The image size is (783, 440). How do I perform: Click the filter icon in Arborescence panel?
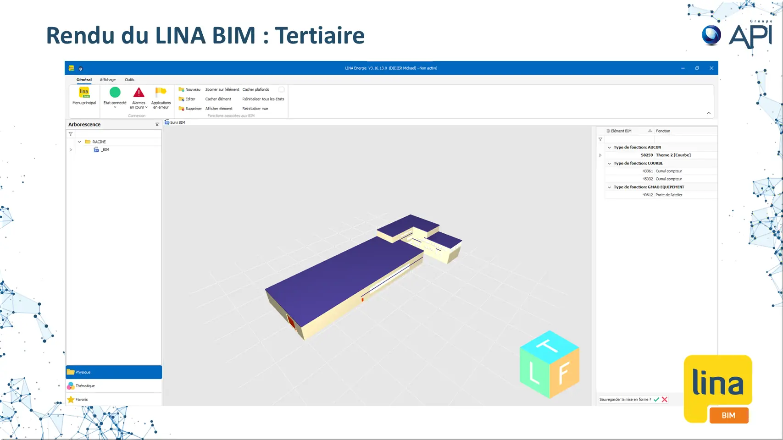(71, 134)
